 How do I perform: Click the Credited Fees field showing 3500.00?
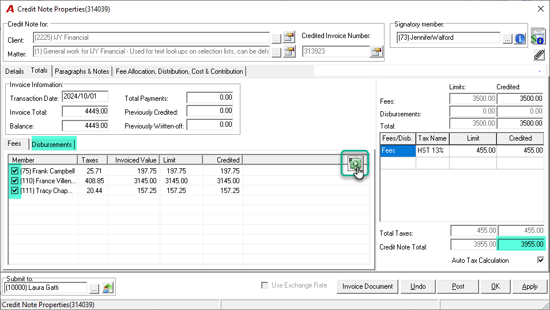520,99
